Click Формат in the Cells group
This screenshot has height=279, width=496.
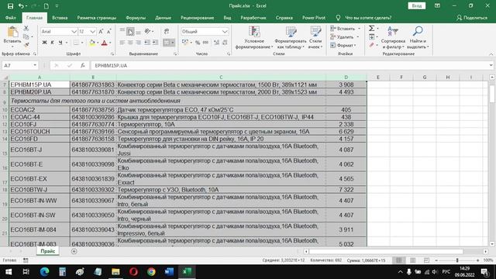[x=343, y=45]
